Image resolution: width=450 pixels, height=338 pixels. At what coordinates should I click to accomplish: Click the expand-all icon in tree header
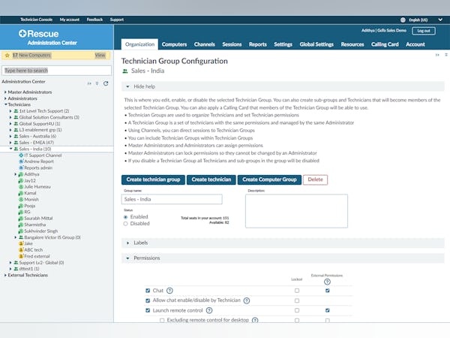click(x=89, y=83)
